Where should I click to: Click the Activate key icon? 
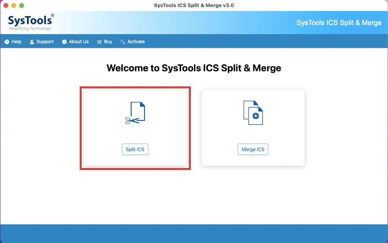(123, 42)
